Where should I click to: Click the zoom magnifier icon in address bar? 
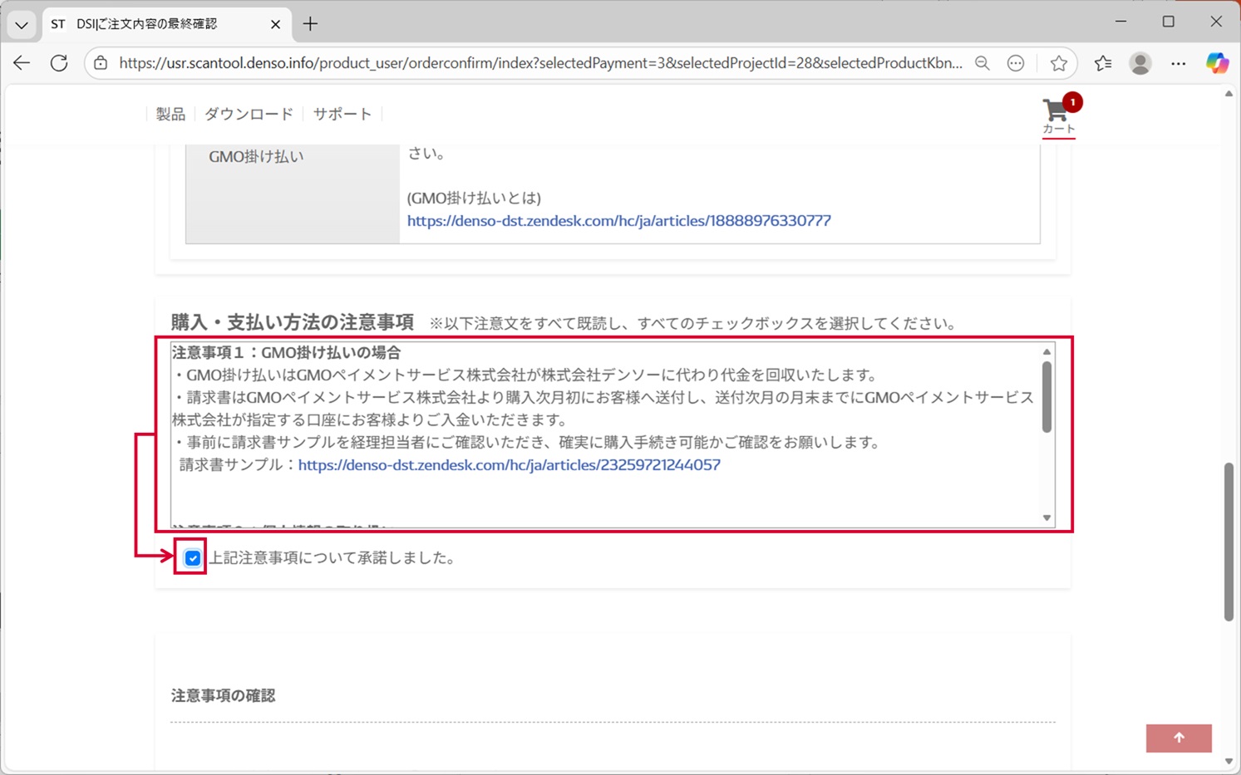coord(982,63)
